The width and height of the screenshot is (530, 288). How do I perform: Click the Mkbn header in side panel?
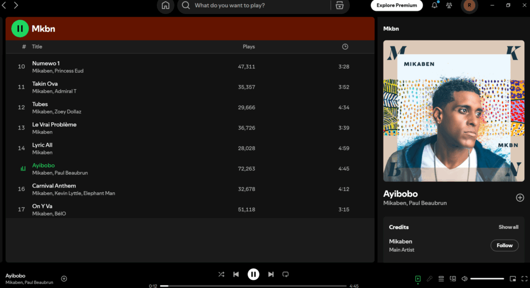click(x=391, y=29)
